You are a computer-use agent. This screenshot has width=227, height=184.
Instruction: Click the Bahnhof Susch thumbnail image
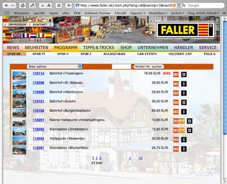[19, 103]
